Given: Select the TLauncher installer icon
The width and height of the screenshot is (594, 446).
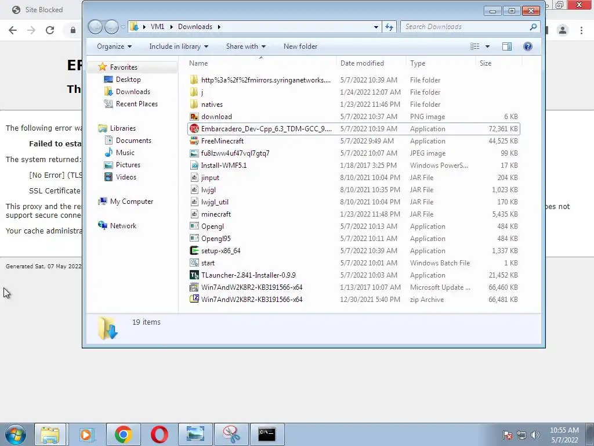Looking at the screenshot, I should point(194,275).
